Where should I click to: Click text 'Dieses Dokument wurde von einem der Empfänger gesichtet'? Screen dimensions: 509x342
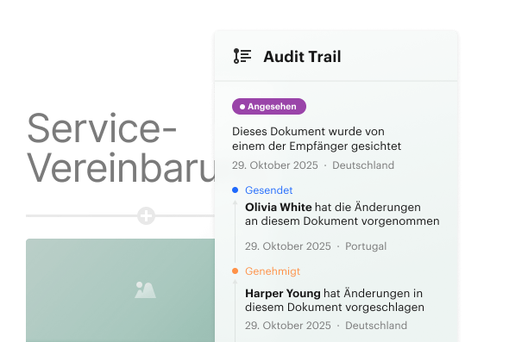pyautogui.click(x=317, y=139)
